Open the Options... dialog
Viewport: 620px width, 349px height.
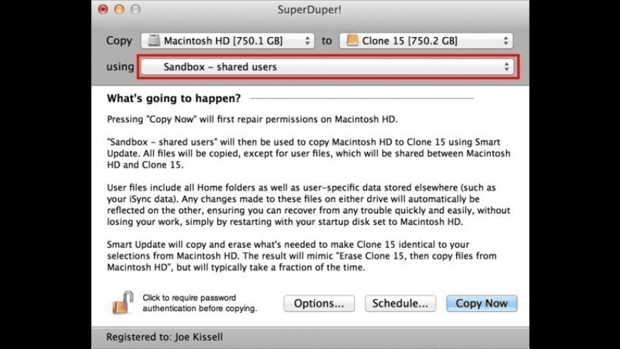[x=319, y=303]
